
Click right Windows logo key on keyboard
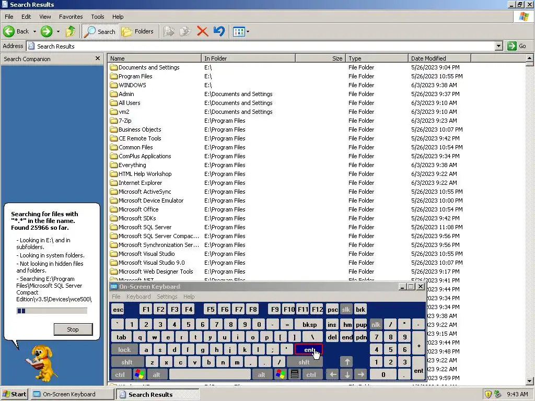coord(280,374)
